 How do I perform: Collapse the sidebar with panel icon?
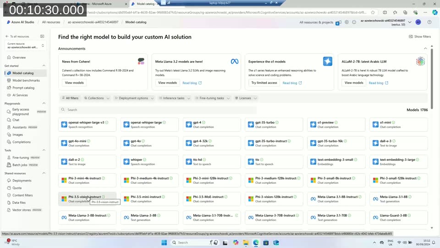[x=42, y=36]
